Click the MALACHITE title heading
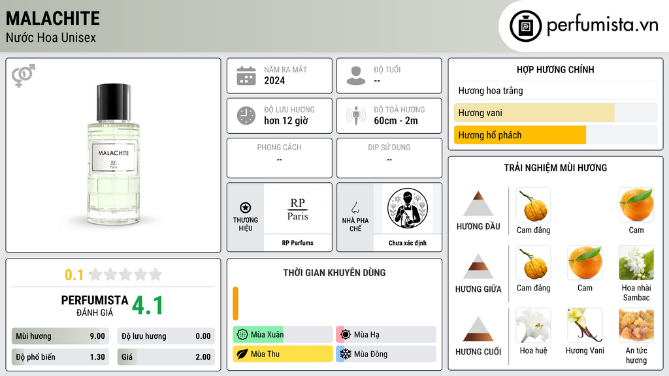 click(53, 18)
